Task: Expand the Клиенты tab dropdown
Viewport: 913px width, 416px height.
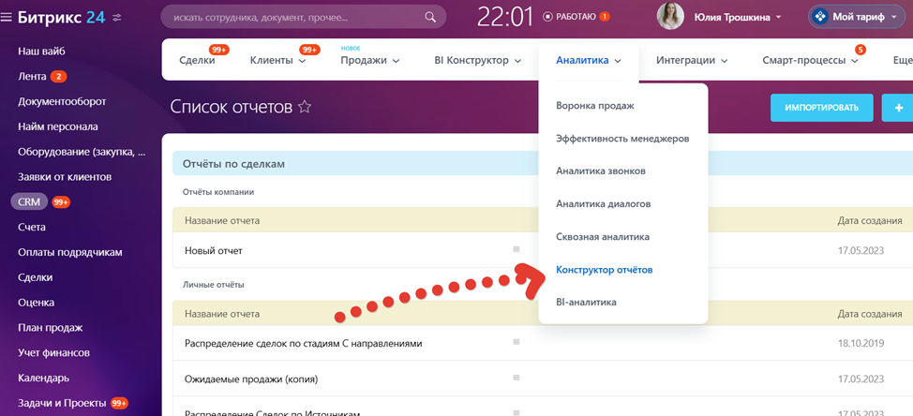Action: (x=302, y=61)
